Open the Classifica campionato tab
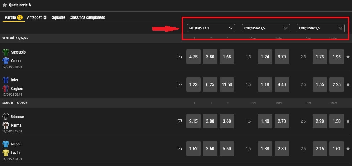This screenshot has width=352, height=166. 87,17
